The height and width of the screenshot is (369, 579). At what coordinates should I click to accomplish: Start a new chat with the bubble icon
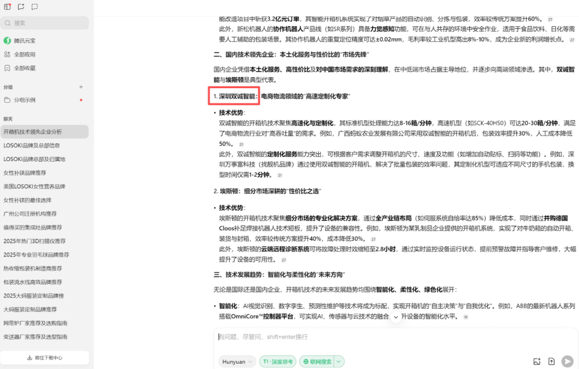[x=21, y=7]
